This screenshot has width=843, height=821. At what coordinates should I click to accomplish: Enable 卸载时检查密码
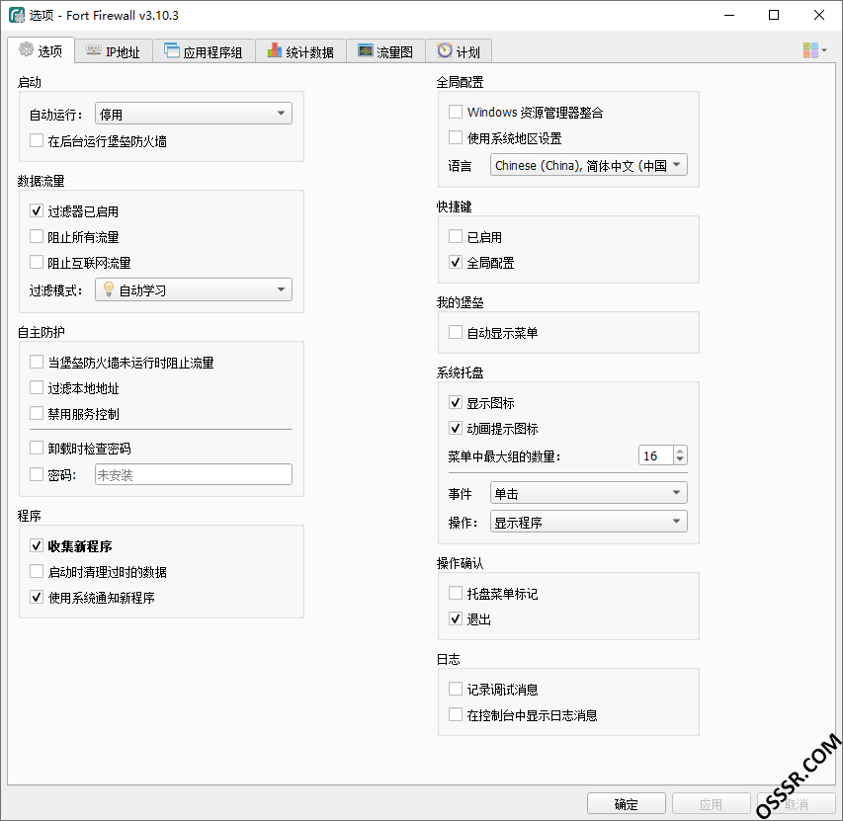37,448
